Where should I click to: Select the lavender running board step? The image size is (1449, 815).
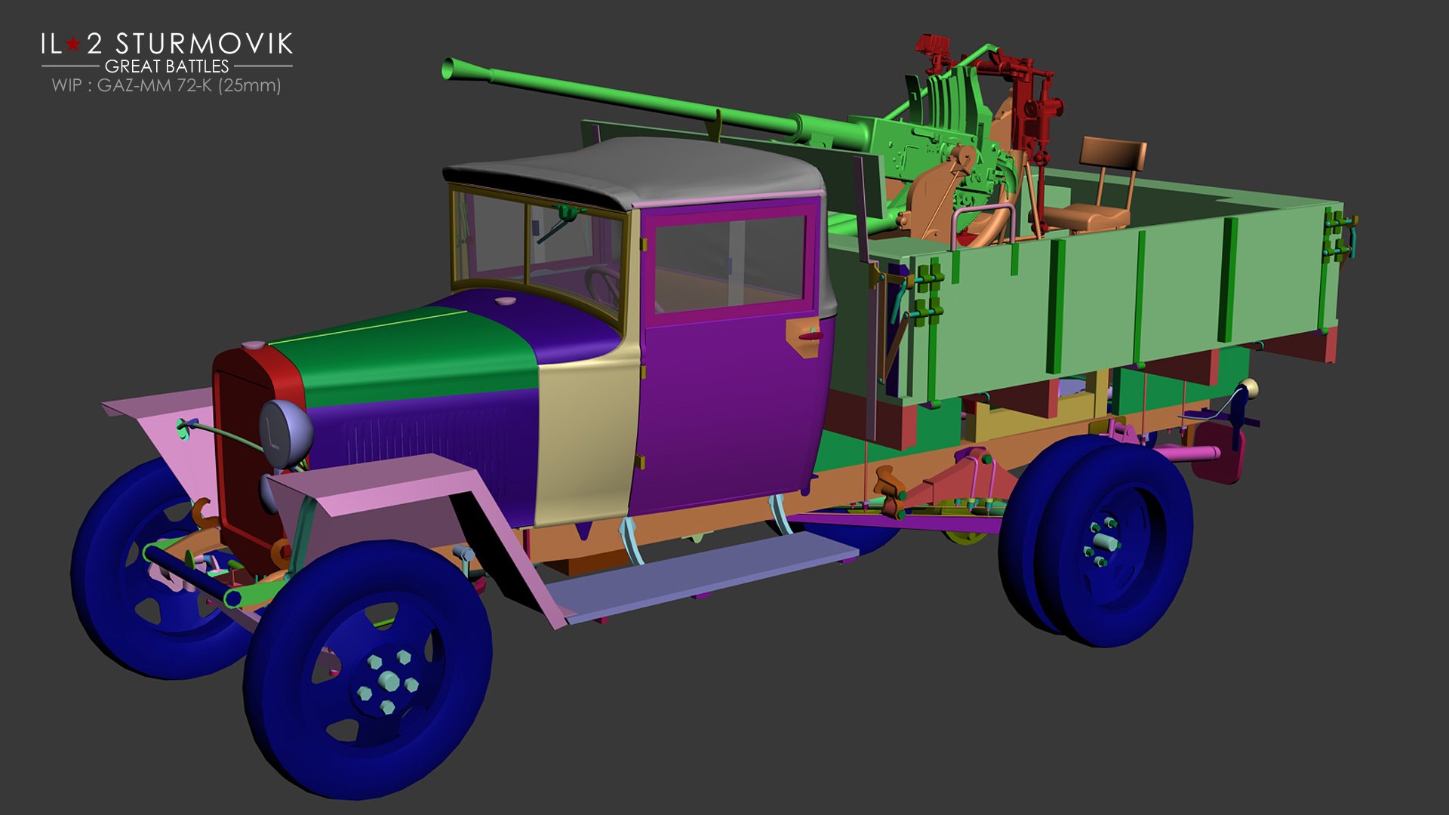coord(702,574)
